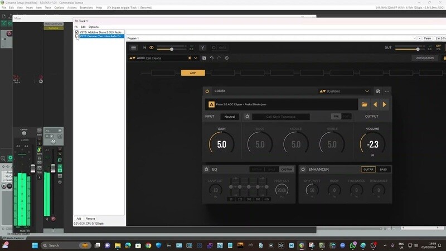Open WhatsApp from the taskbar
The image size is (446, 251).
[x=353, y=245]
